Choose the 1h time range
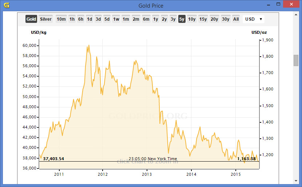 72,19
